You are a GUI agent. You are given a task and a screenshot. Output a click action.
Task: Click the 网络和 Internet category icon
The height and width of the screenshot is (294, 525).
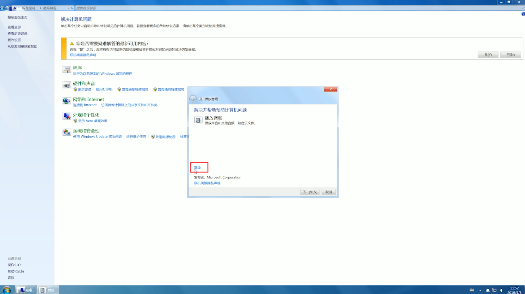pyautogui.click(x=66, y=101)
